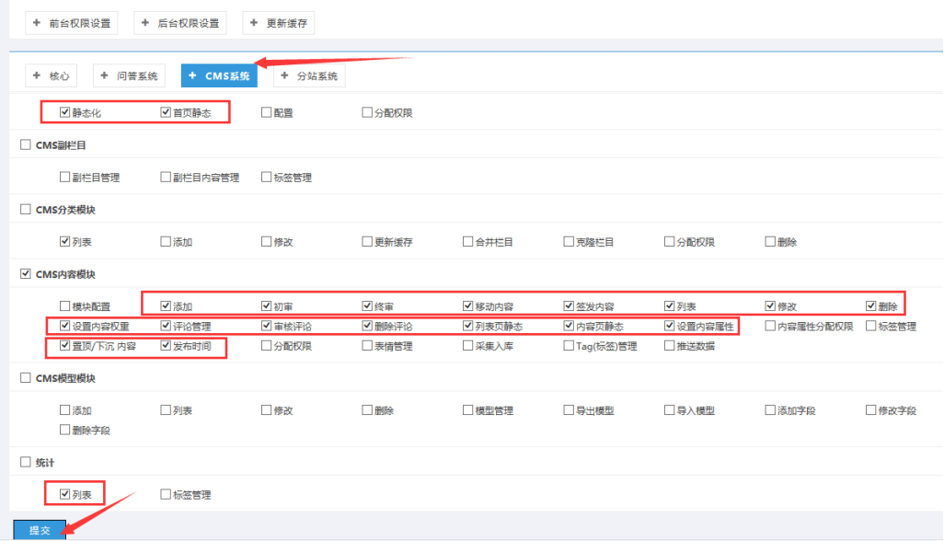Check the 副栏目管理 checkbox
944x541 pixels.
[x=64, y=178]
